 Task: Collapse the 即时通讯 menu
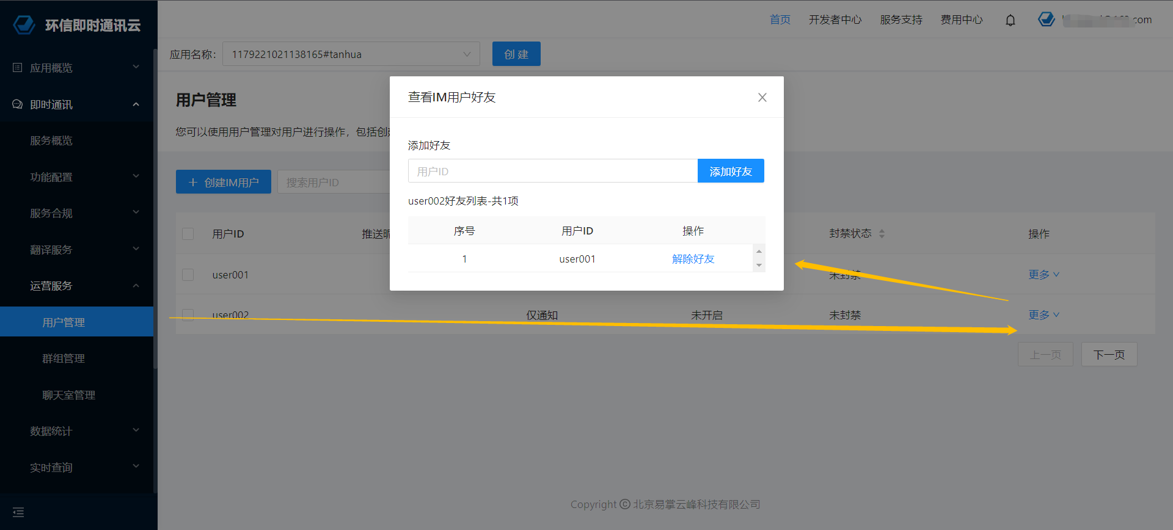click(136, 104)
